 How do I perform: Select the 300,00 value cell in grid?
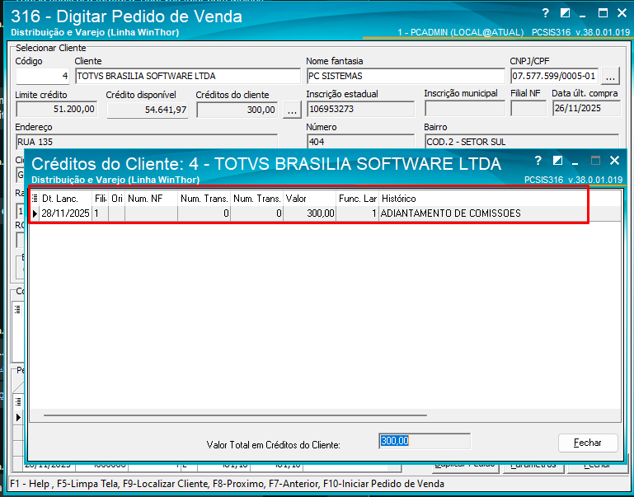pyautogui.click(x=309, y=213)
